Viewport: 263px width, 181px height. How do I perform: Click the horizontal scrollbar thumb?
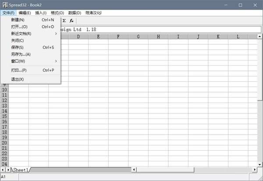click(x=165, y=170)
